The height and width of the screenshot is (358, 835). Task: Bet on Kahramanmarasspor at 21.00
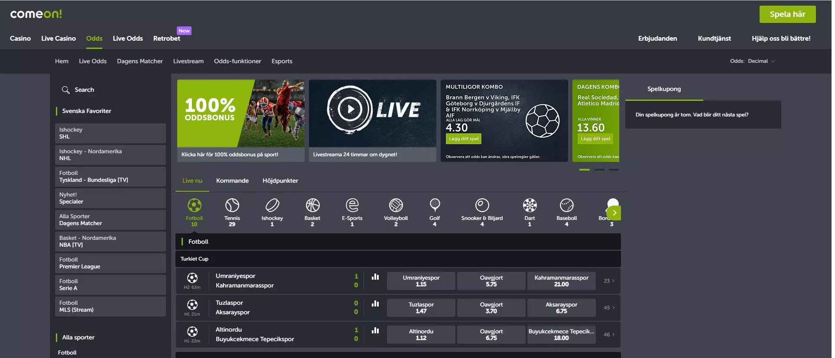point(562,281)
